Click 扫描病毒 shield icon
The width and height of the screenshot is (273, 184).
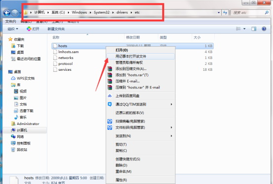(110, 122)
